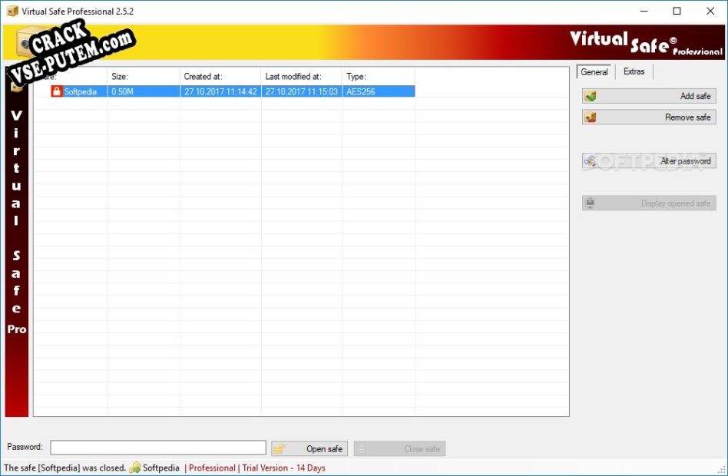The width and height of the screenshot is (728, 476).
Task: Click the Open safe padlock icon
Action: point(279,448)
